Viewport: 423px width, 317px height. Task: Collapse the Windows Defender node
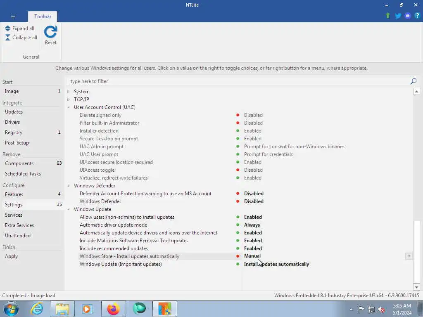pyautogui.click(x=68, y=186)
